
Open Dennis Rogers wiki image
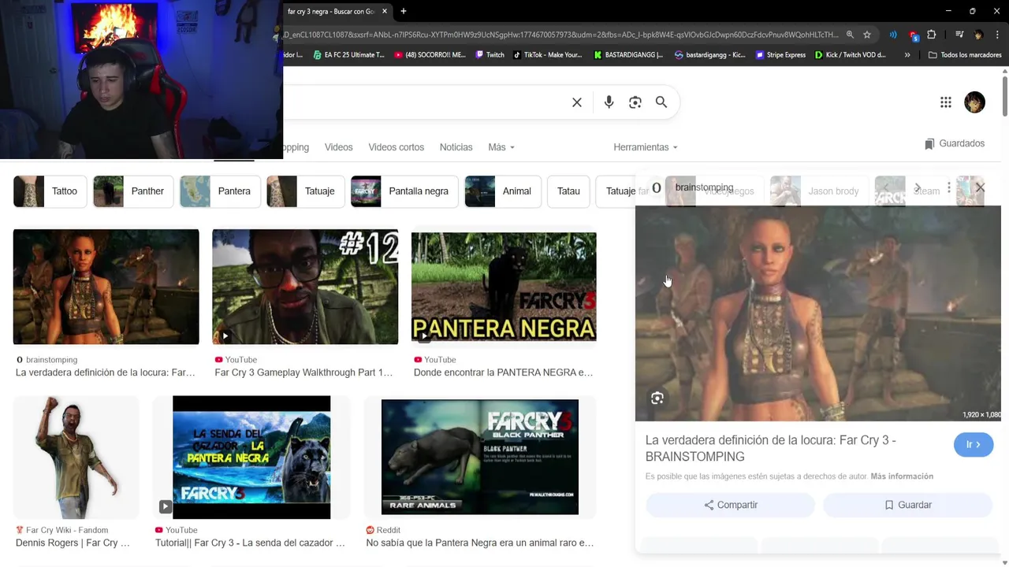click(x=76, y=458)
